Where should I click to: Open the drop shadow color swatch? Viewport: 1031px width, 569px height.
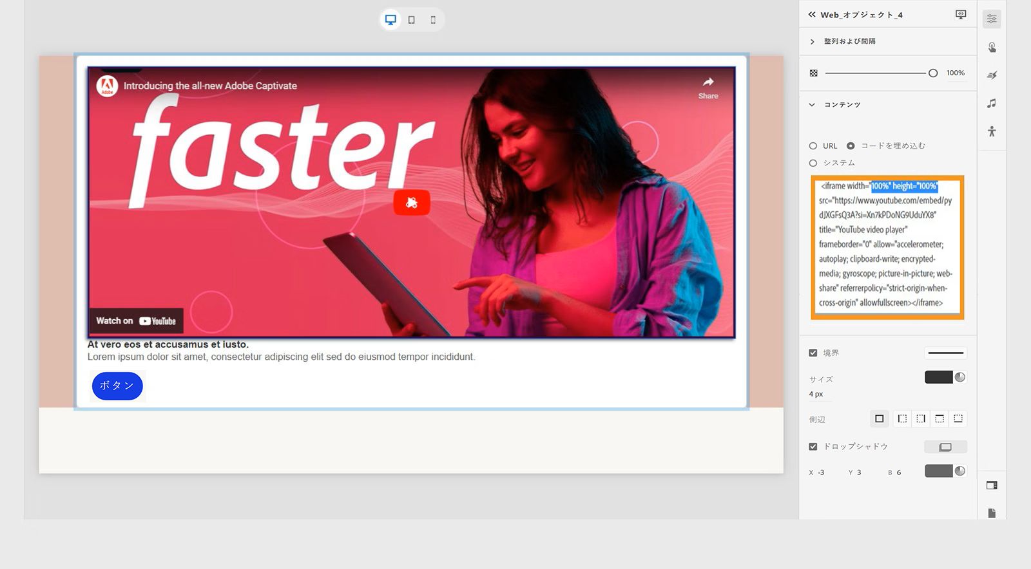click(938, 471)
